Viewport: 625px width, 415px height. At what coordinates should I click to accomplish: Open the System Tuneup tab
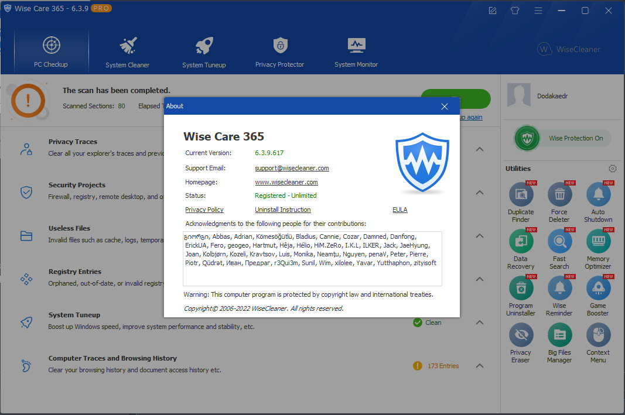[x=204, y=52]
